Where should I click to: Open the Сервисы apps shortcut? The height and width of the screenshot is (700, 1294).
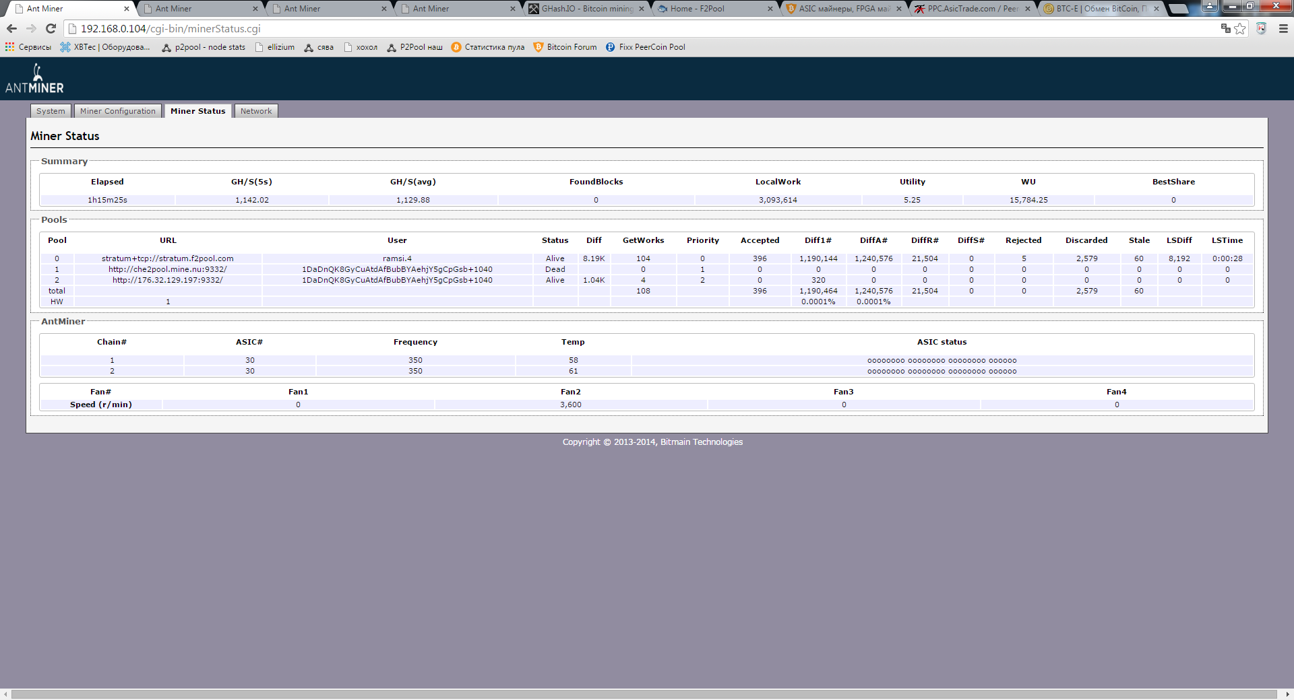(x=28, y=47)
